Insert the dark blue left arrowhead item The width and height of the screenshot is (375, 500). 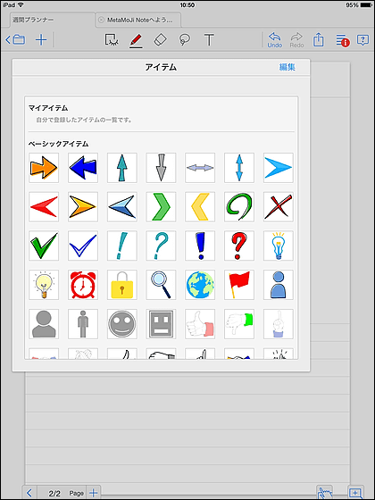click(122, 207)
